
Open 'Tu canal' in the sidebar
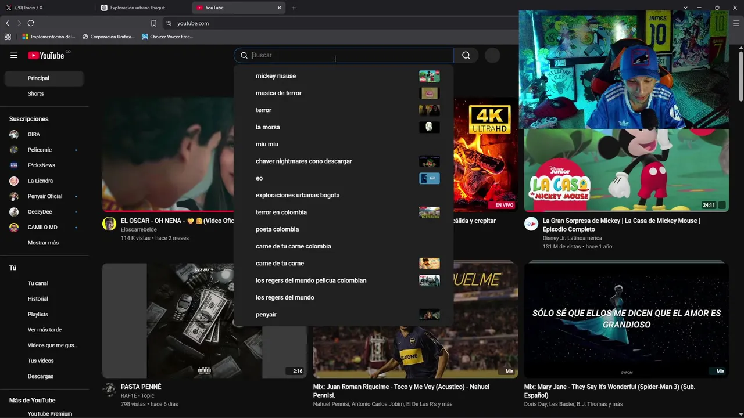44,283
